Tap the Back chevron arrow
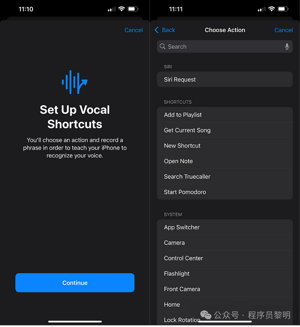The width and height of the screenshot is (300, 327). click(x=157, y=30)
